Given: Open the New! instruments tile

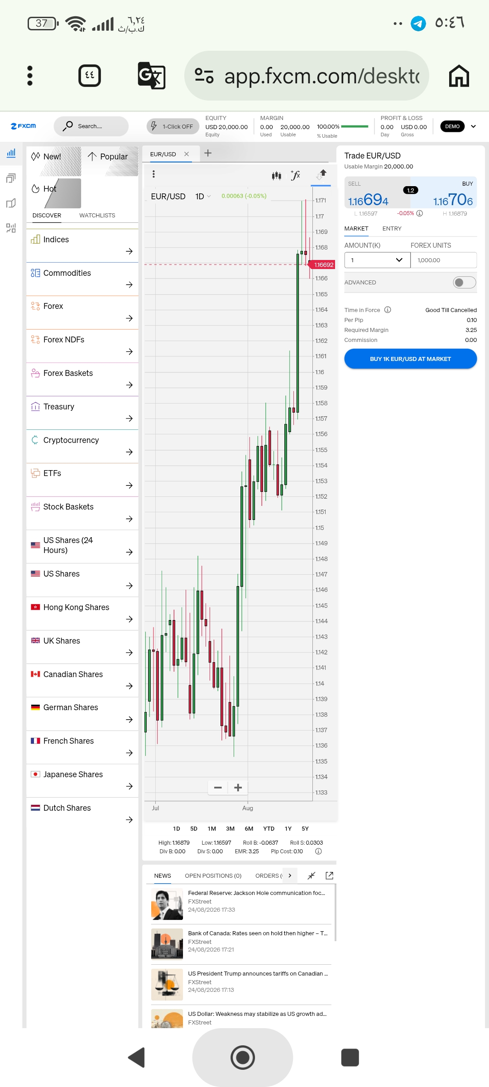Looking at the screenshot, I should tap(54, 161).
